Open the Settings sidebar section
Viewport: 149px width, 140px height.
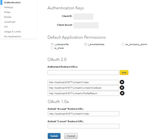pos(9,7)
